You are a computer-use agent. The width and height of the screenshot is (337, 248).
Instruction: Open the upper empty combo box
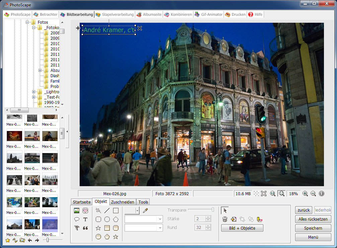[x=144, y=219]
